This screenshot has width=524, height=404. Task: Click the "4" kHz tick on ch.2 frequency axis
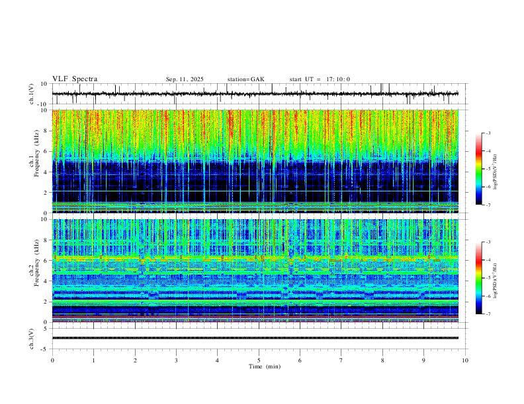(x=46, y=281)
